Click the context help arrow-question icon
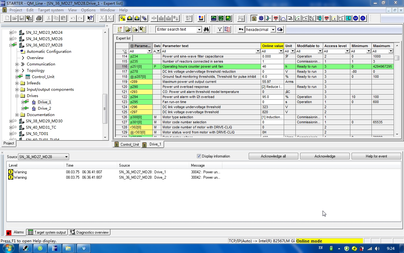This screenshot has width=404, height=253. [90, 18]
